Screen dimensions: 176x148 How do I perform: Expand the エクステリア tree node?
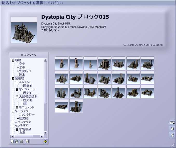click(x=13, y=122)
